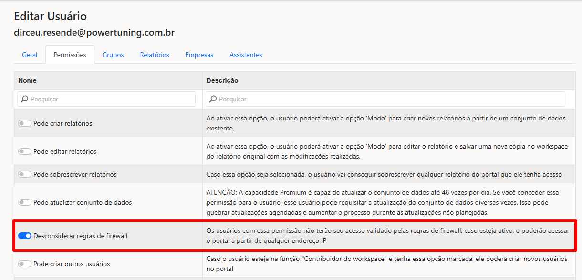Screen dimensions: 582x280
Task: Click the Descrição column header
Action: click(222, 80)
